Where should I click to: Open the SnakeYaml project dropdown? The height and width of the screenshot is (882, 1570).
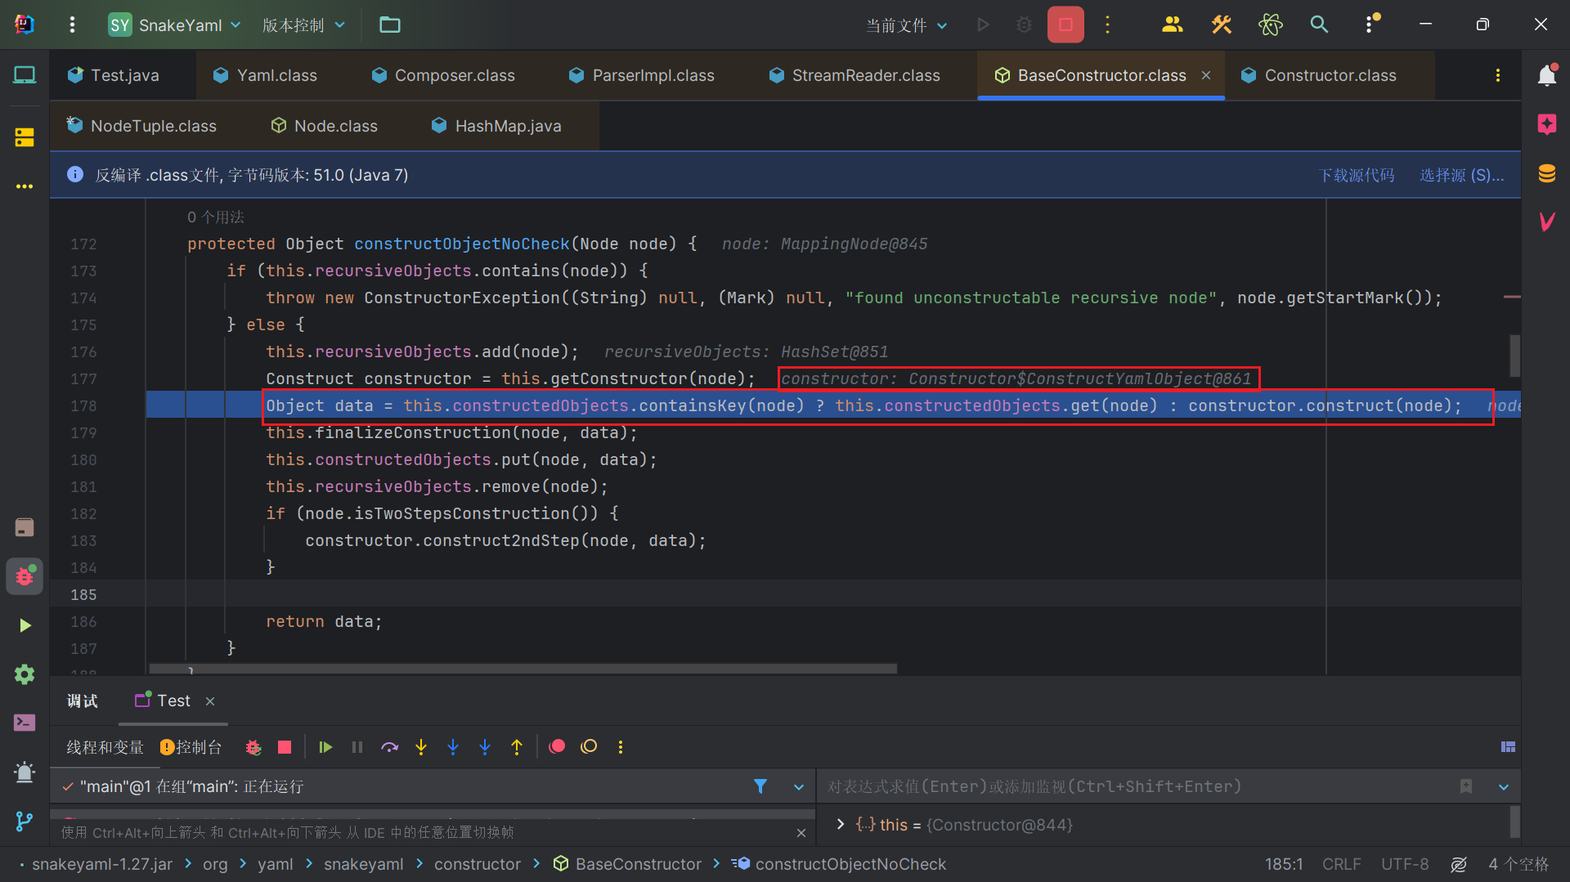175,25
